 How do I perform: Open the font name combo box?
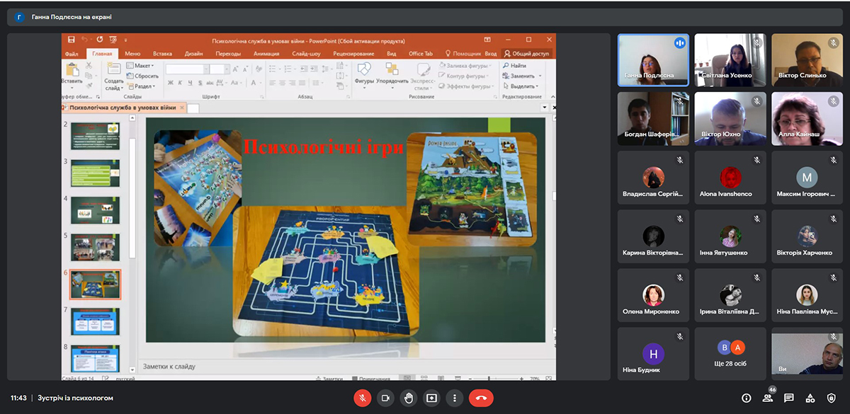coord(186,69)
